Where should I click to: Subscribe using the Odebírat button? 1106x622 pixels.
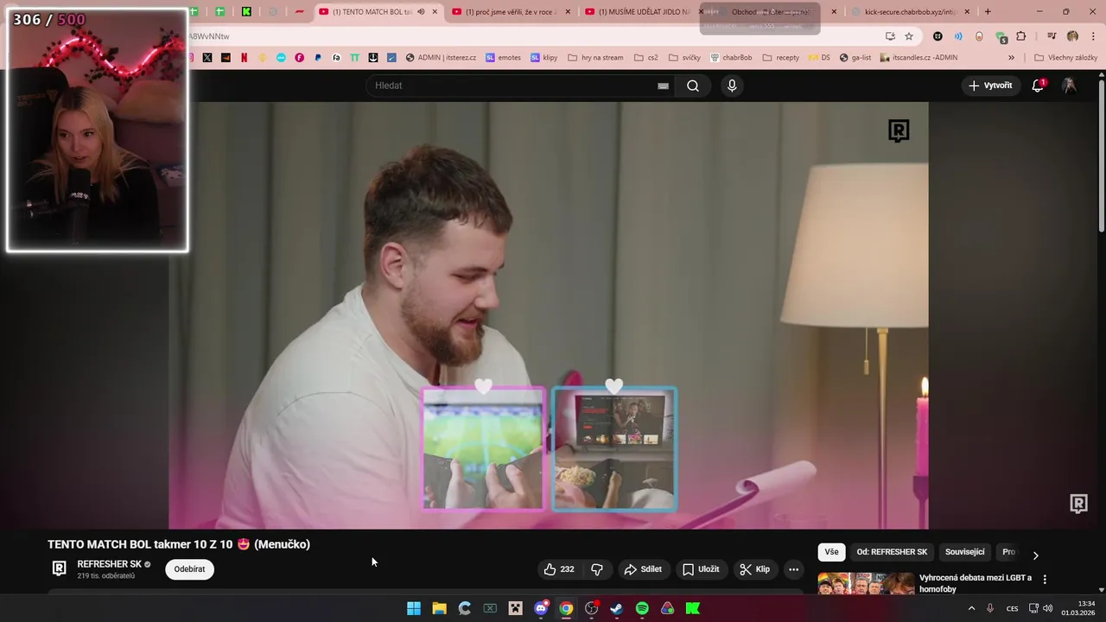coord(189,569)
